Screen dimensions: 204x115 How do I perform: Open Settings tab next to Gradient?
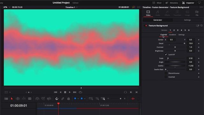click(x=181, y=35)
